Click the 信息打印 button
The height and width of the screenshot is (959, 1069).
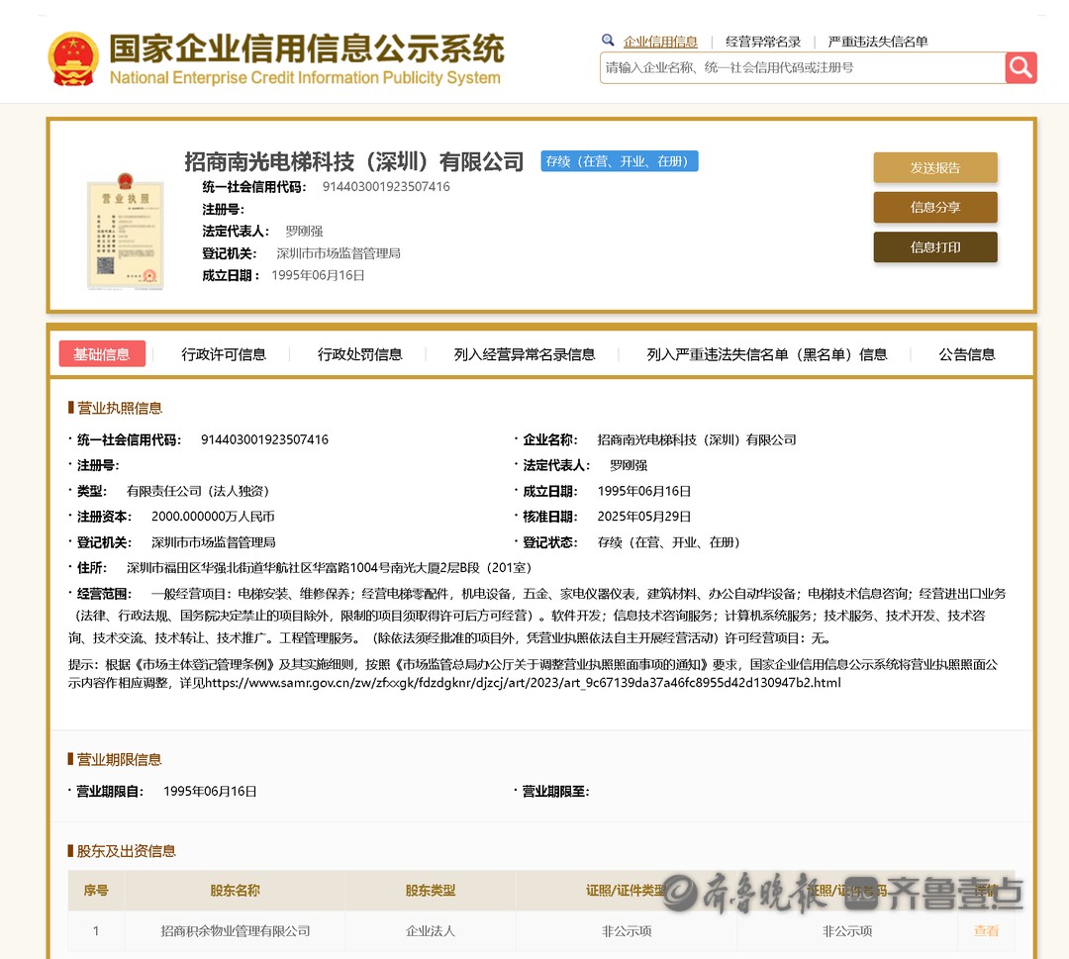(934, 247)
